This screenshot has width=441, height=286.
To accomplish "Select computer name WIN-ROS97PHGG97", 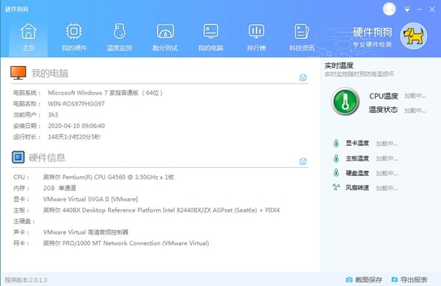I will click(76, 104).
